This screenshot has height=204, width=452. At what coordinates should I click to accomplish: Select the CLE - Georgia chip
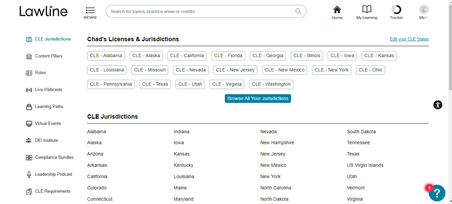click(x=268, y=56)
